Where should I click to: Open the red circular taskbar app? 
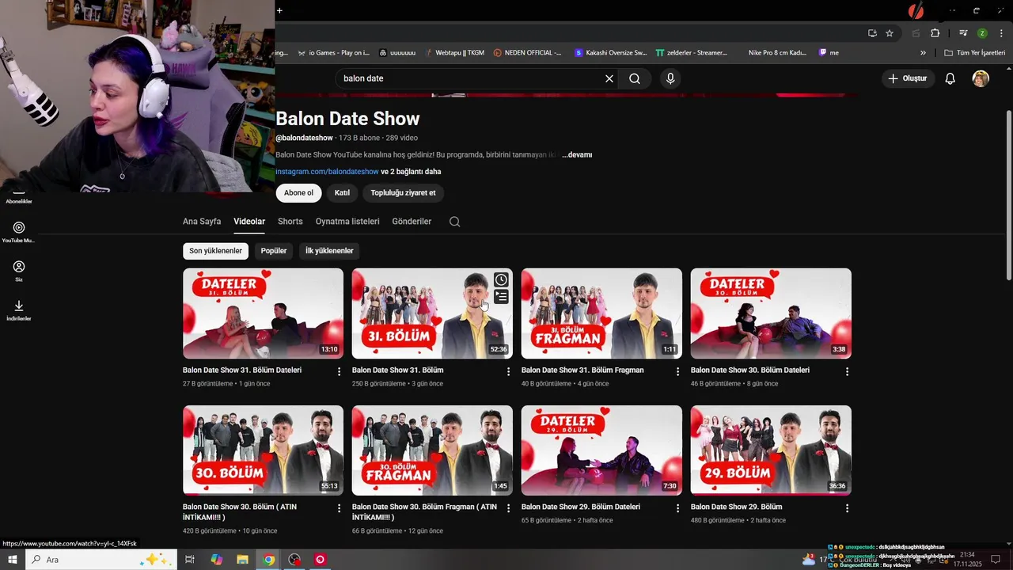(x=321, y=560)
